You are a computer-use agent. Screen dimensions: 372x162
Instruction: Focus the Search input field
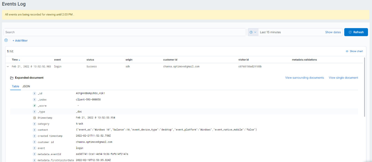[125, 32]
